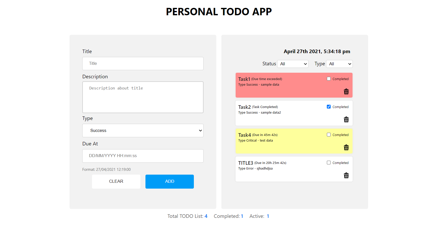Image resolution: width=444 pixels, height=228 pixels.
Task: Click the date and time heading
Action: tap(317, 51)
